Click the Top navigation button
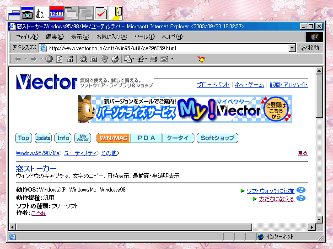This screenshot has width=333, height=249. click(23, 138)
